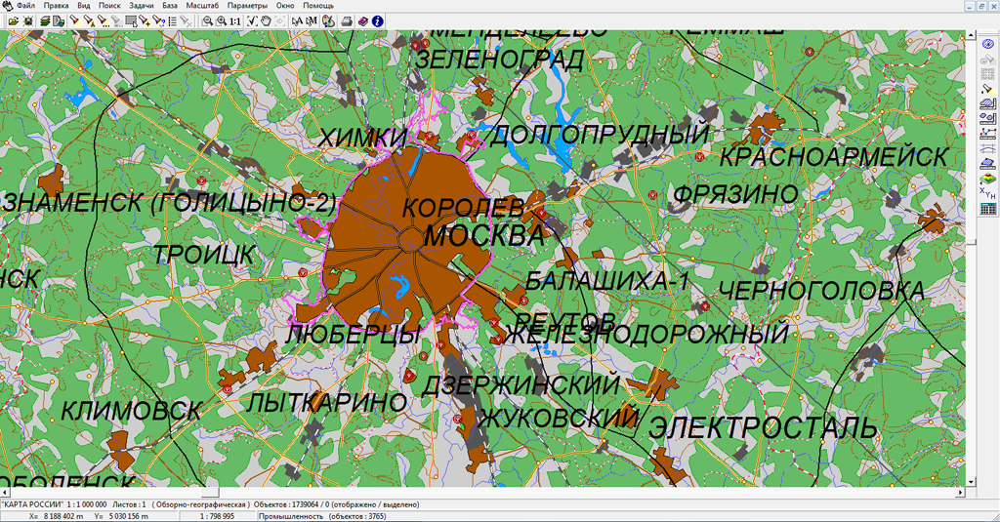Open the Масштаб menu

point(202,5)
